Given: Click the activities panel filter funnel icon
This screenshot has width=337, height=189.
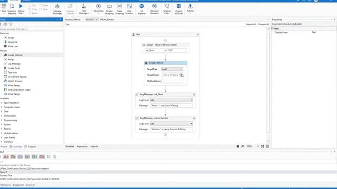Looking at the screenshot, I should [x=11, y=24].
